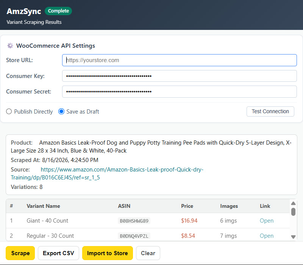The width and height of the screenshot is (303, 265).
Task: Click the Complete status badge
Action: tap(58, 11)
